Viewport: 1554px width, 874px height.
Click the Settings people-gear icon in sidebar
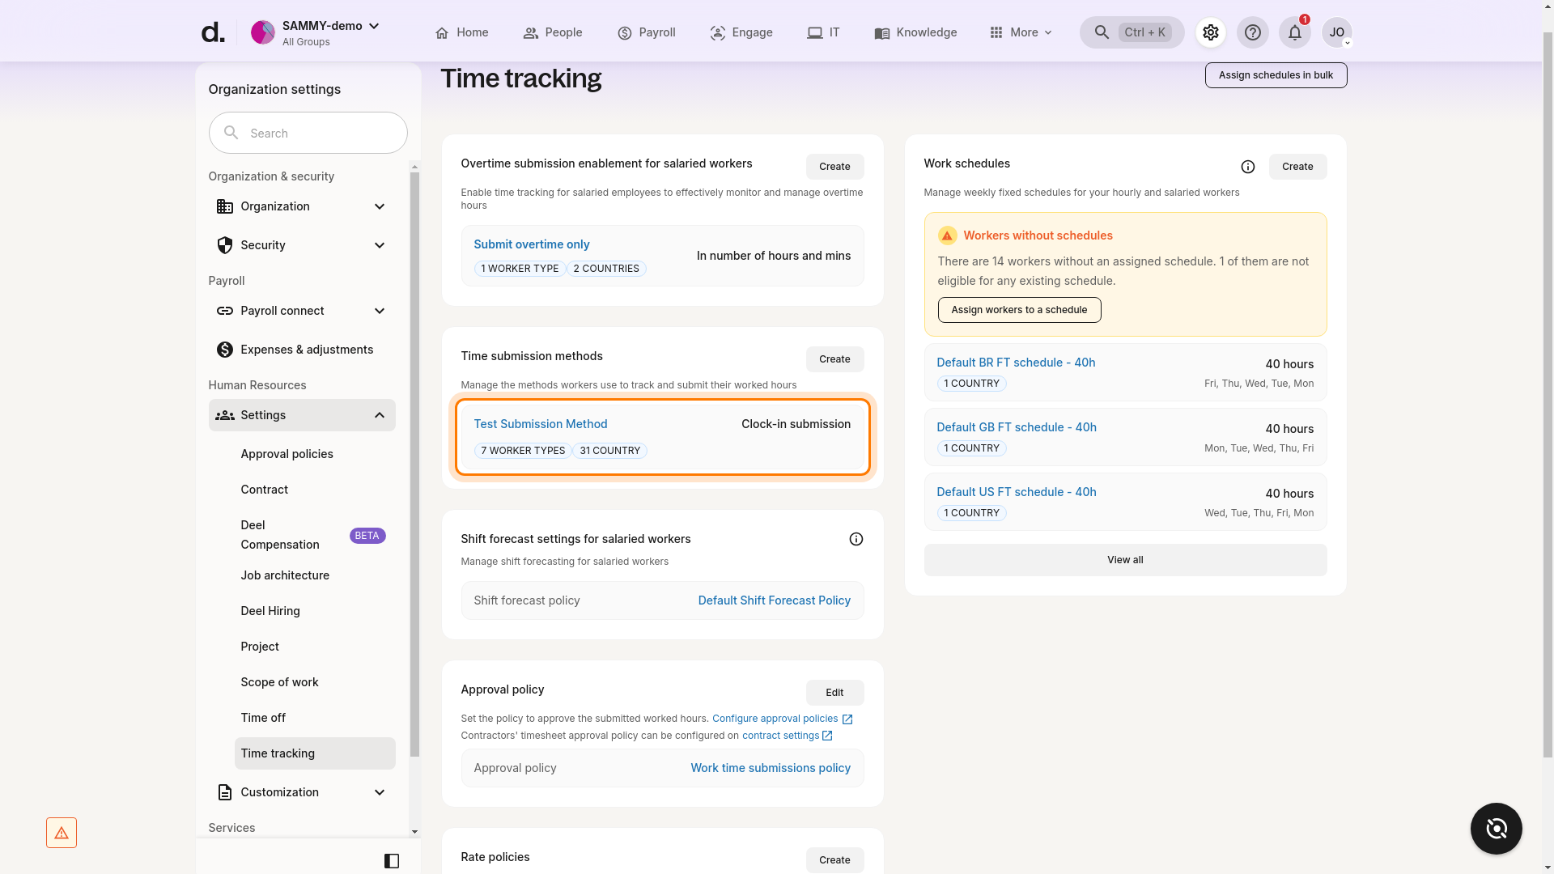(x=225, y=415)
